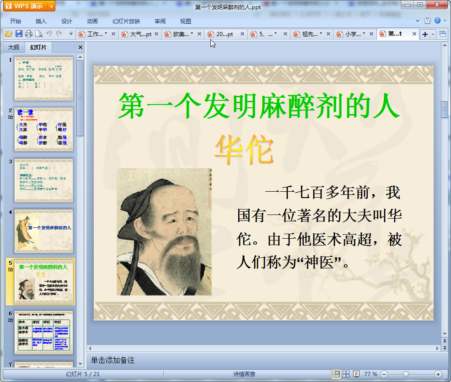Open the 动画 menu tab

click(x=92, y=21)
